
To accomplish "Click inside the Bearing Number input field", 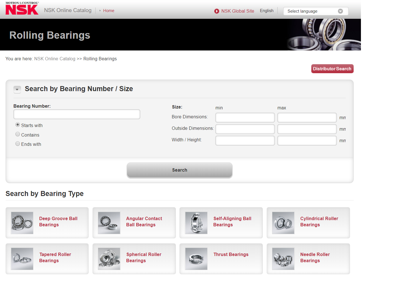I will (x=77, y=114).
